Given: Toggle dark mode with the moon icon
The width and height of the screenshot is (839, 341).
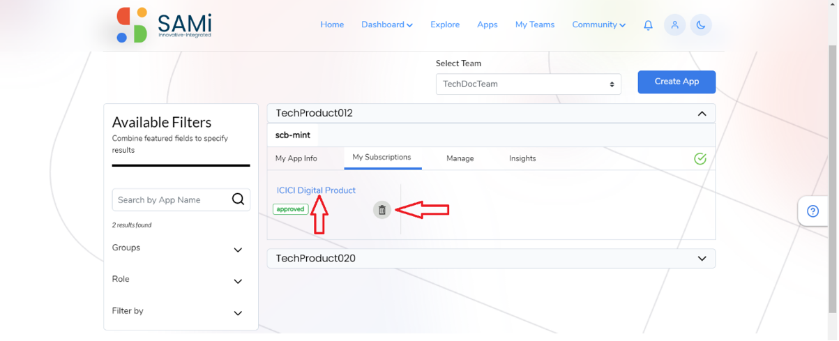Looking at the screenshot, I should [x=701, y=25].
